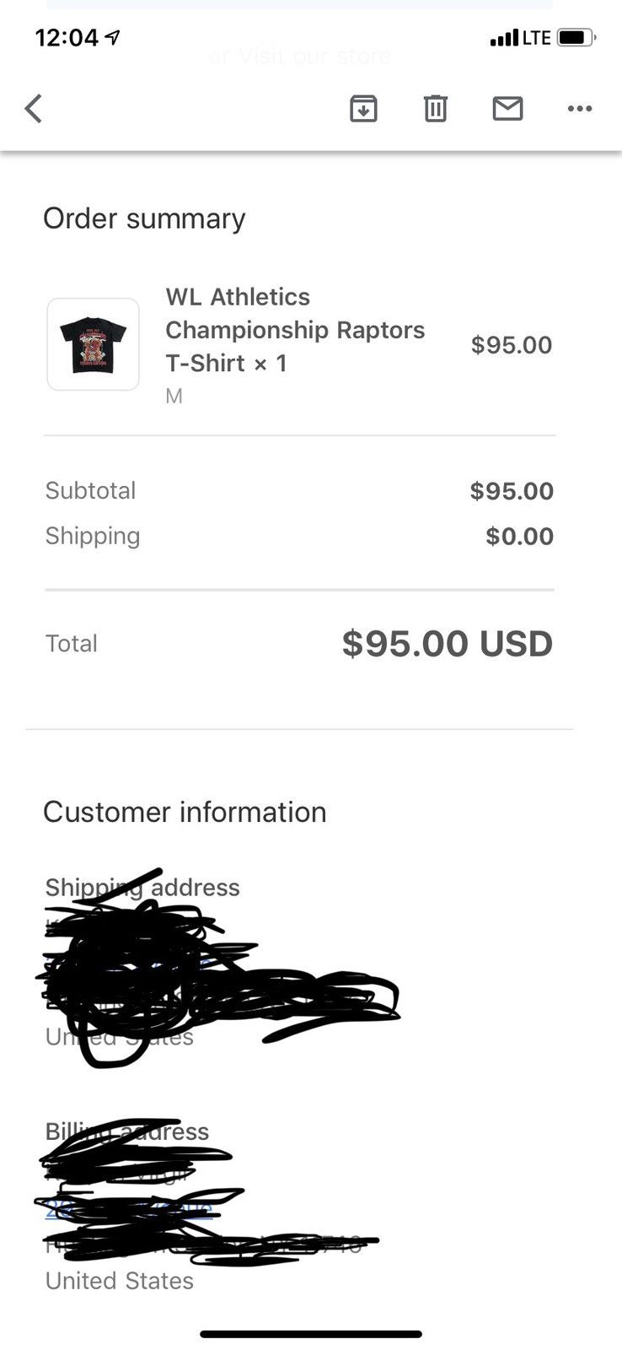Tap the back arrow to leave the email
Screen dimensions: 622x1350
pyautogui.click(x=33, y=109)
